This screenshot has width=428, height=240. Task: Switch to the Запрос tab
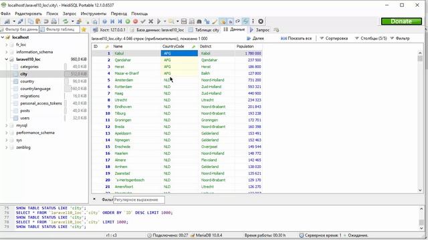pos(260,30)
